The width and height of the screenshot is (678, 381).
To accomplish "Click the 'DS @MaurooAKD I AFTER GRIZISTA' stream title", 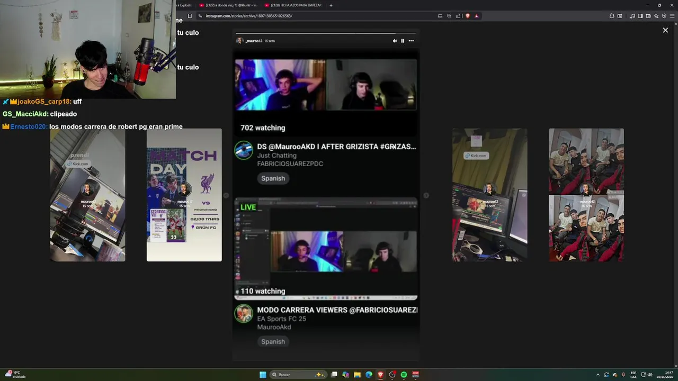I will [337, 147].
